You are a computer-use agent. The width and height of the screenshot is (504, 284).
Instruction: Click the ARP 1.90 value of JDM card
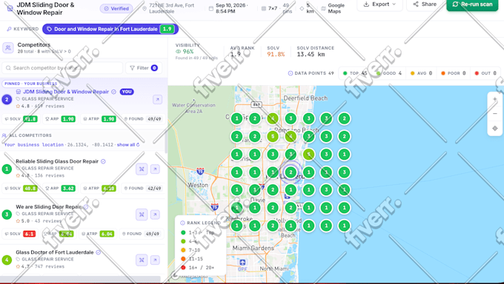[x=68, y=119]
